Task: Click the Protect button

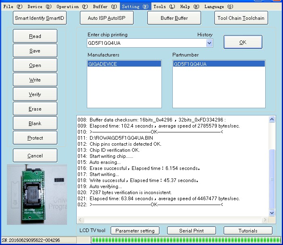Action: coord(35,138)
